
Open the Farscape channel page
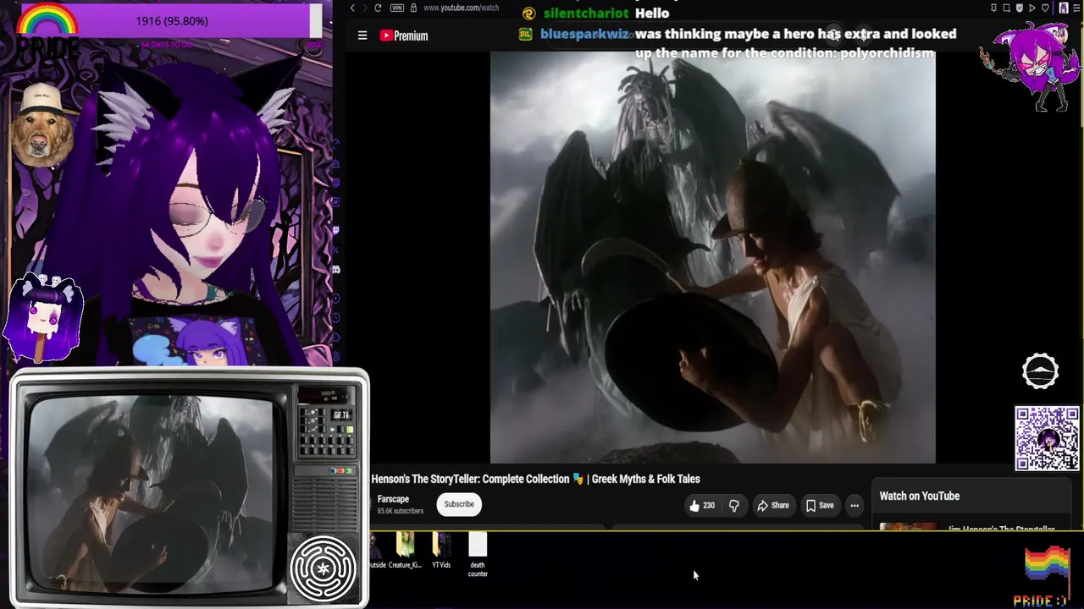tap(393, 499)
